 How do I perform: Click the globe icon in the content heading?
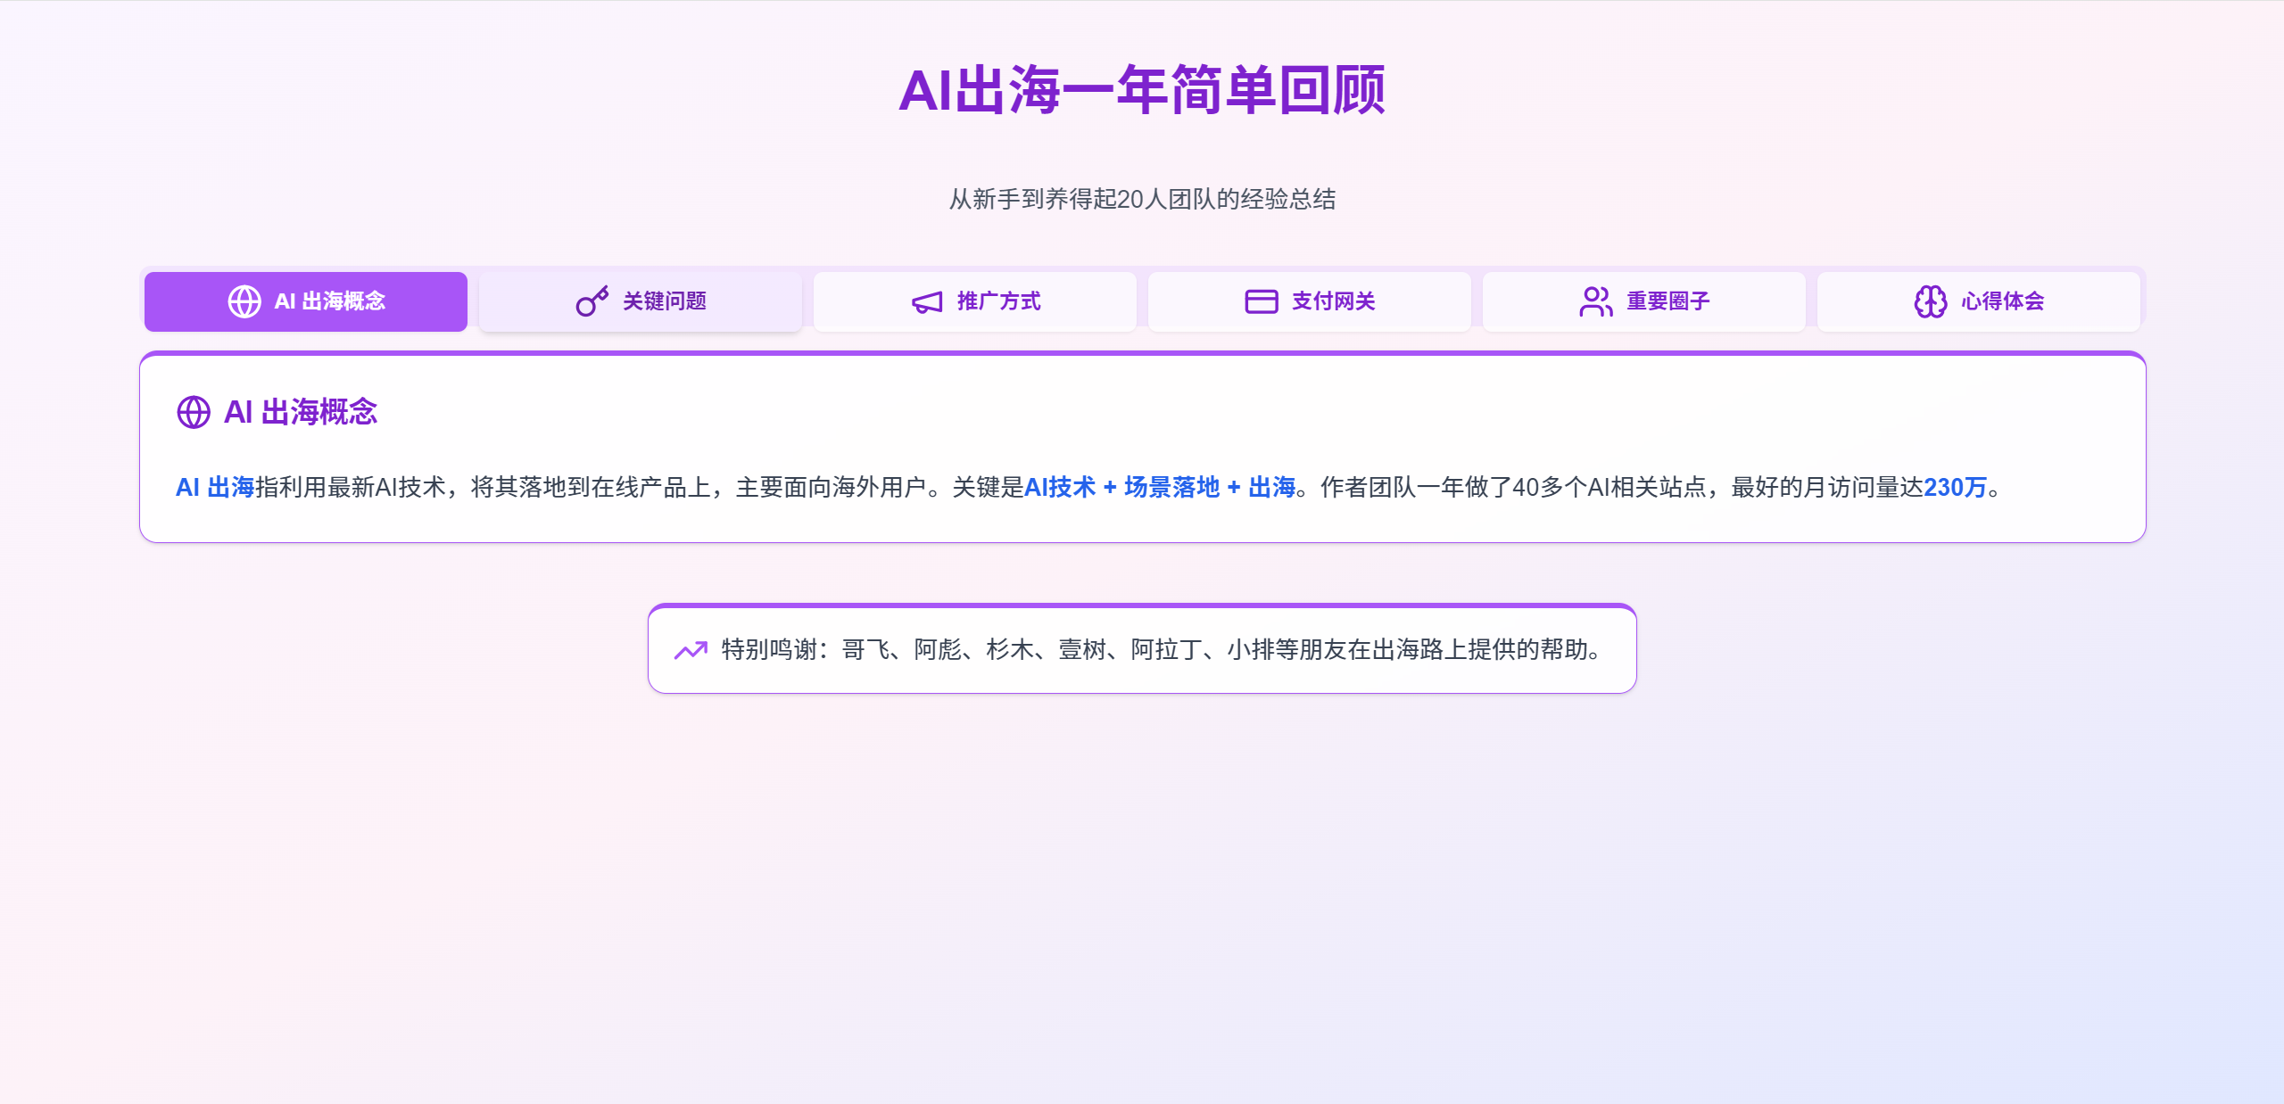[194, 413]
